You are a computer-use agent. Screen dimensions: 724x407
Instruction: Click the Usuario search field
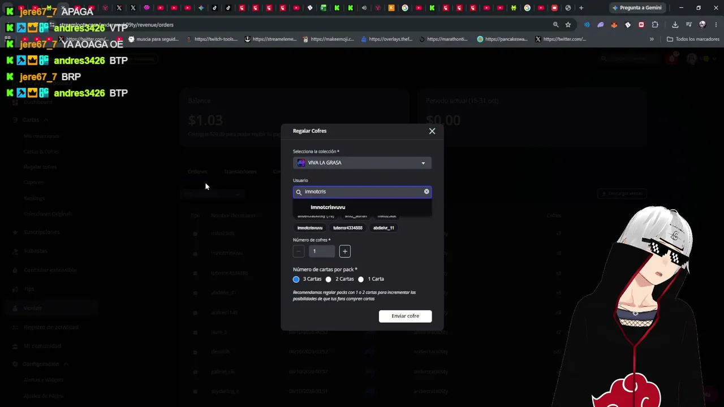pyautogui.click(x=362, y=192)
